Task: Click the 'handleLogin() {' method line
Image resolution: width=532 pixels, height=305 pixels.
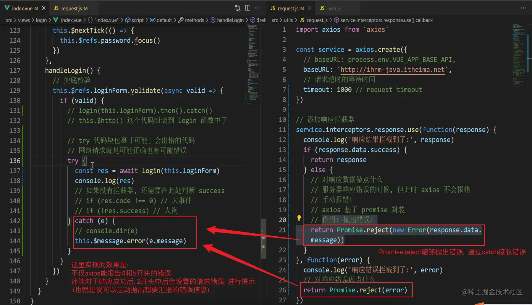Action: click(73, 70)
